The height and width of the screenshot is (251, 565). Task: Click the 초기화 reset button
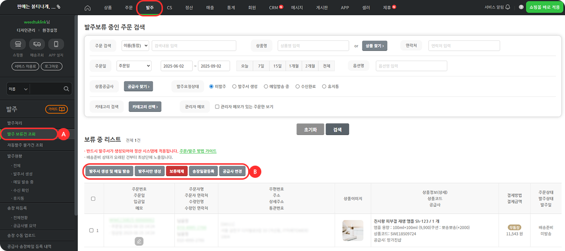[x=310, y=129]
